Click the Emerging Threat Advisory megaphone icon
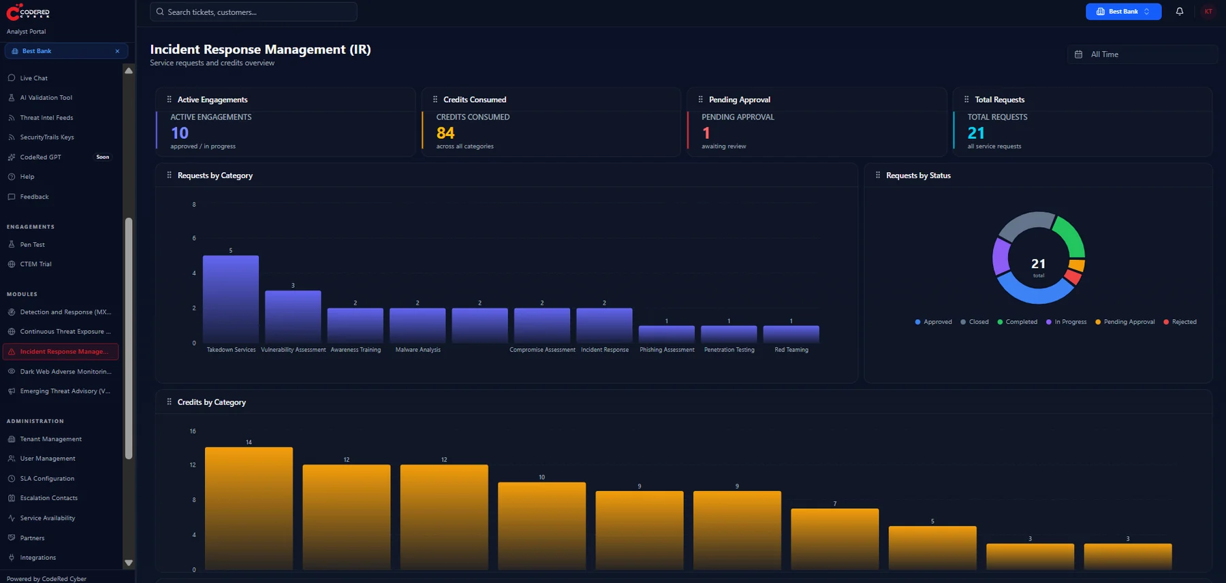This screenshot has width=1226, height=583. pyautogui.click(x=12, y=391)
